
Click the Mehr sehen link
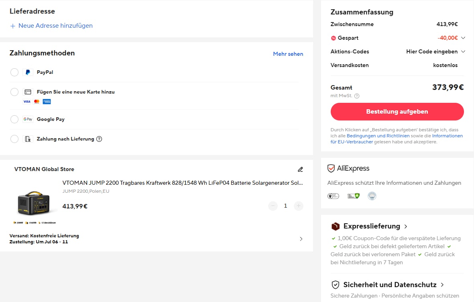point(288,54)
